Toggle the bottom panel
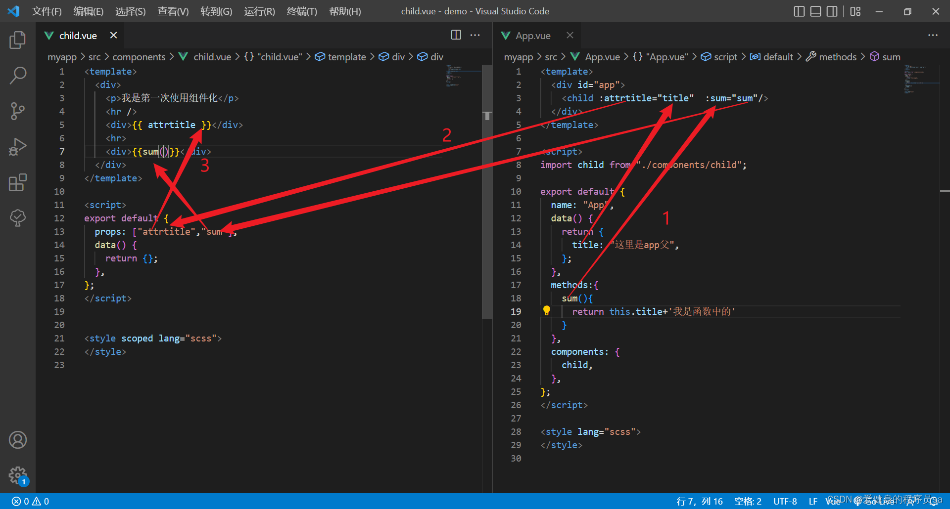This screenshot has height=509, width=950. tap(815, 11)
